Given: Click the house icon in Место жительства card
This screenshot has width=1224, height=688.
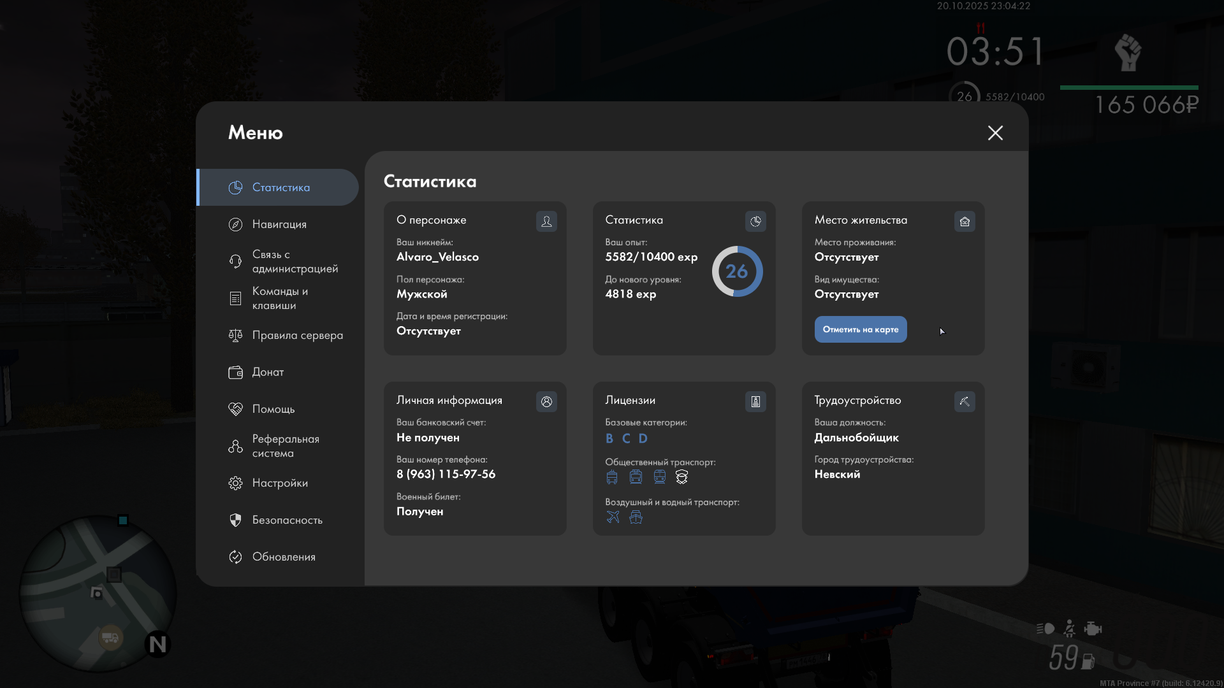Looking at the screenshot, I should coord(965,221).
